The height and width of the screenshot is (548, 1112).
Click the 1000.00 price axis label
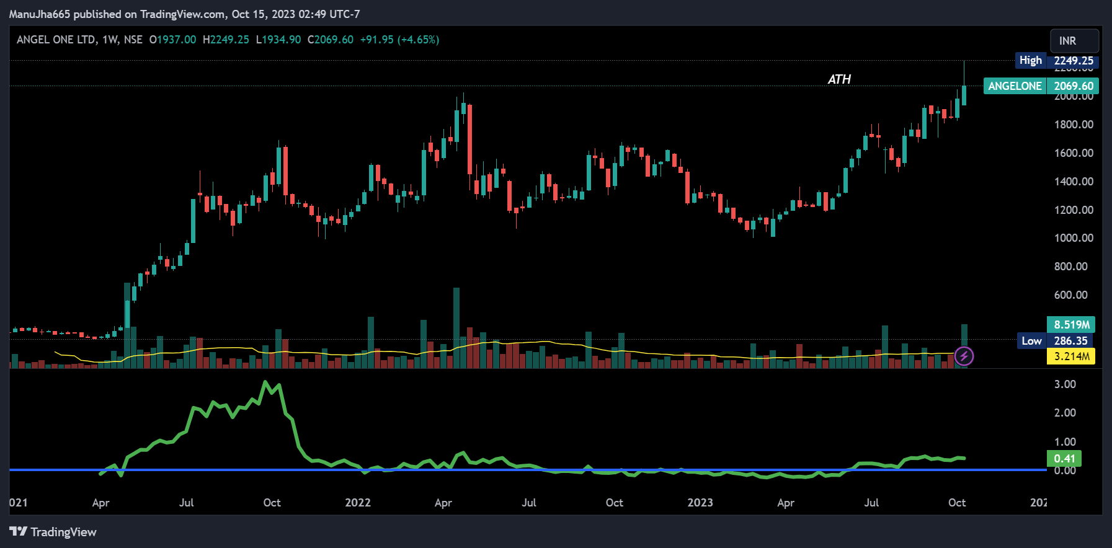click(1074, 238)
